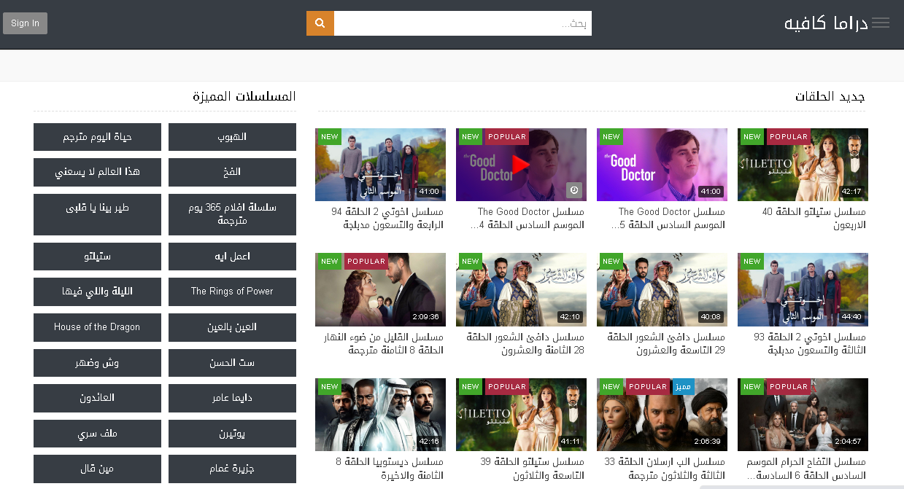Open the ملف سري series
Viewport: 904px width, 489px height.
tap(97, 434)
